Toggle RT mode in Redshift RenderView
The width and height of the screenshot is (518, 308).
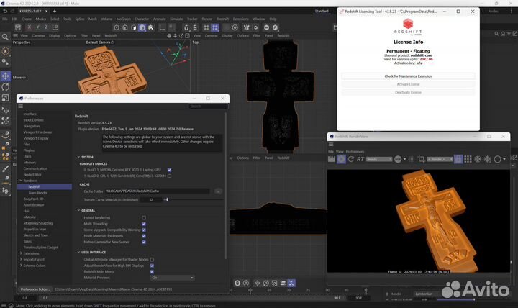tap(360, 159)
